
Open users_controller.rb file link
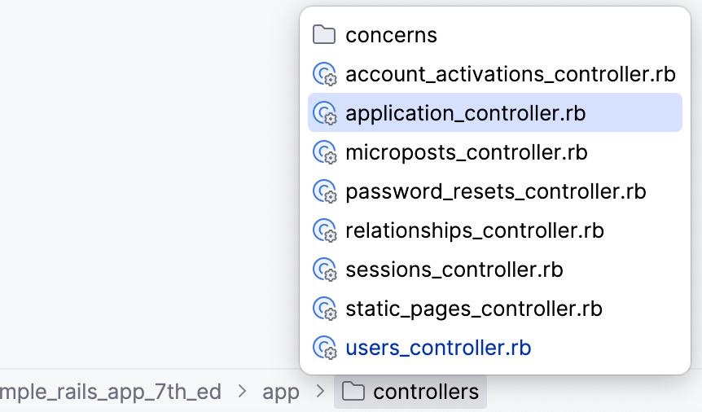click(x=438, y=348)
